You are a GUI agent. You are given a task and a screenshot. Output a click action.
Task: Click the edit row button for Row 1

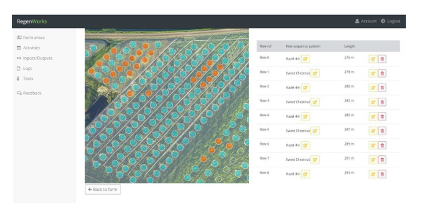[x=373, y=73]
